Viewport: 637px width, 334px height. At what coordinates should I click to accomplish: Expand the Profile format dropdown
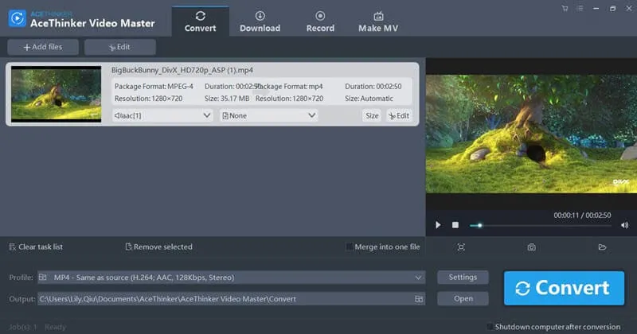point(419,278)
